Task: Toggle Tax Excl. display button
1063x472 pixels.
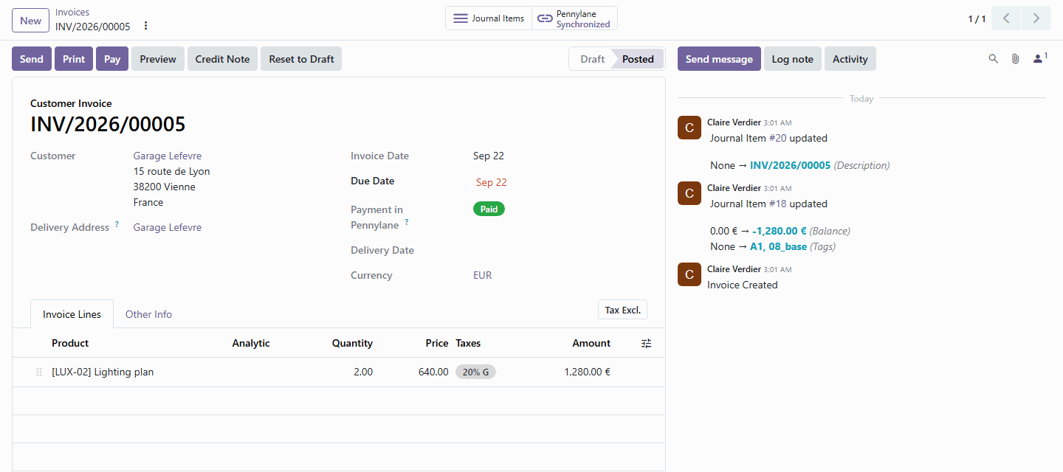Action: click(622, 310)
